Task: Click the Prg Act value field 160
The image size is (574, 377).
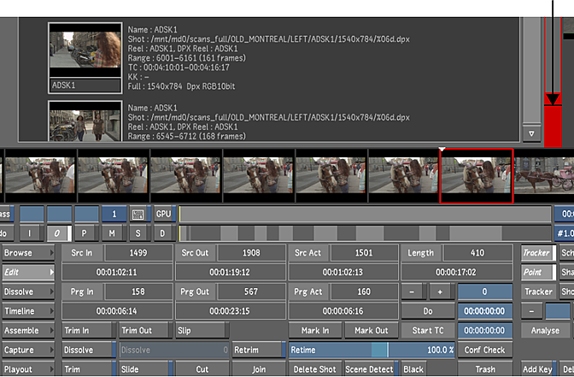Action: 364,292
